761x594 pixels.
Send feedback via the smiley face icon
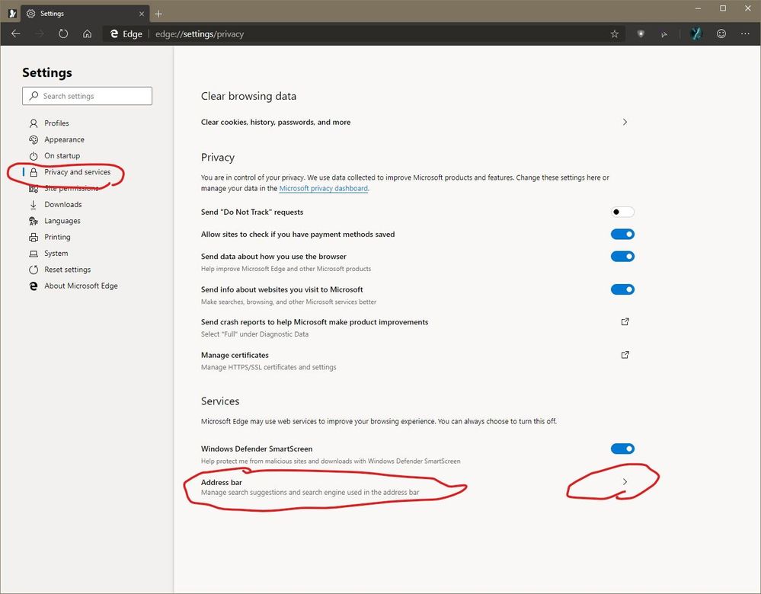(721, 34)
